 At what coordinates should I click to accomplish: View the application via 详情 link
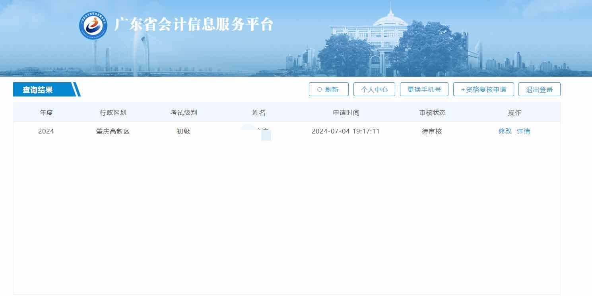[x=523, y=131]
